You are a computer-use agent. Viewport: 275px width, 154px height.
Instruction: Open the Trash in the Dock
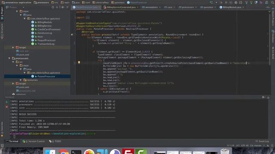click(225, 151)
